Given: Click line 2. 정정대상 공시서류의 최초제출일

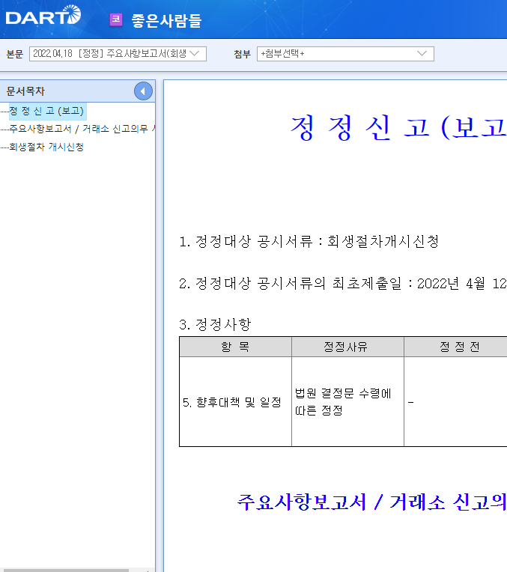Looking at the screenshot, I should 343,283.
